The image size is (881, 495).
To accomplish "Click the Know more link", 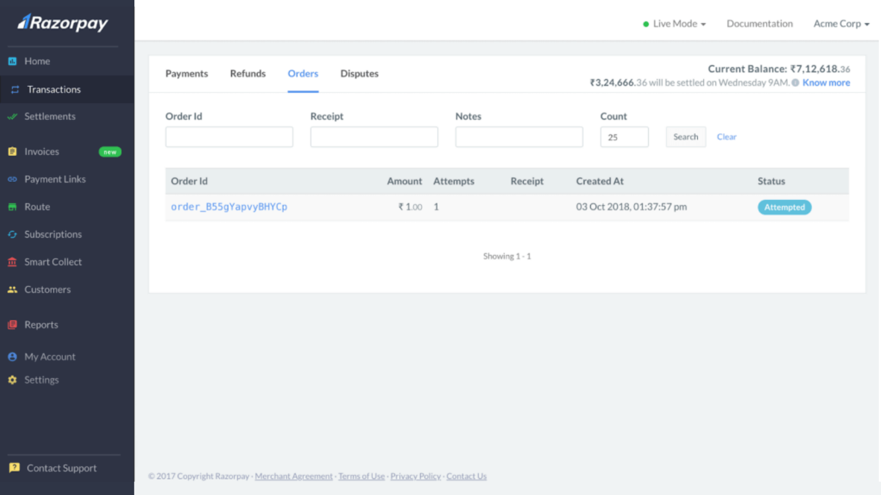I will point(826,82).
